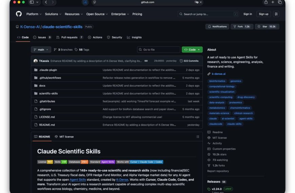This screenshot has width=295, height=193.
Task: Click the Search or jump to field
Action: (208, 14)
